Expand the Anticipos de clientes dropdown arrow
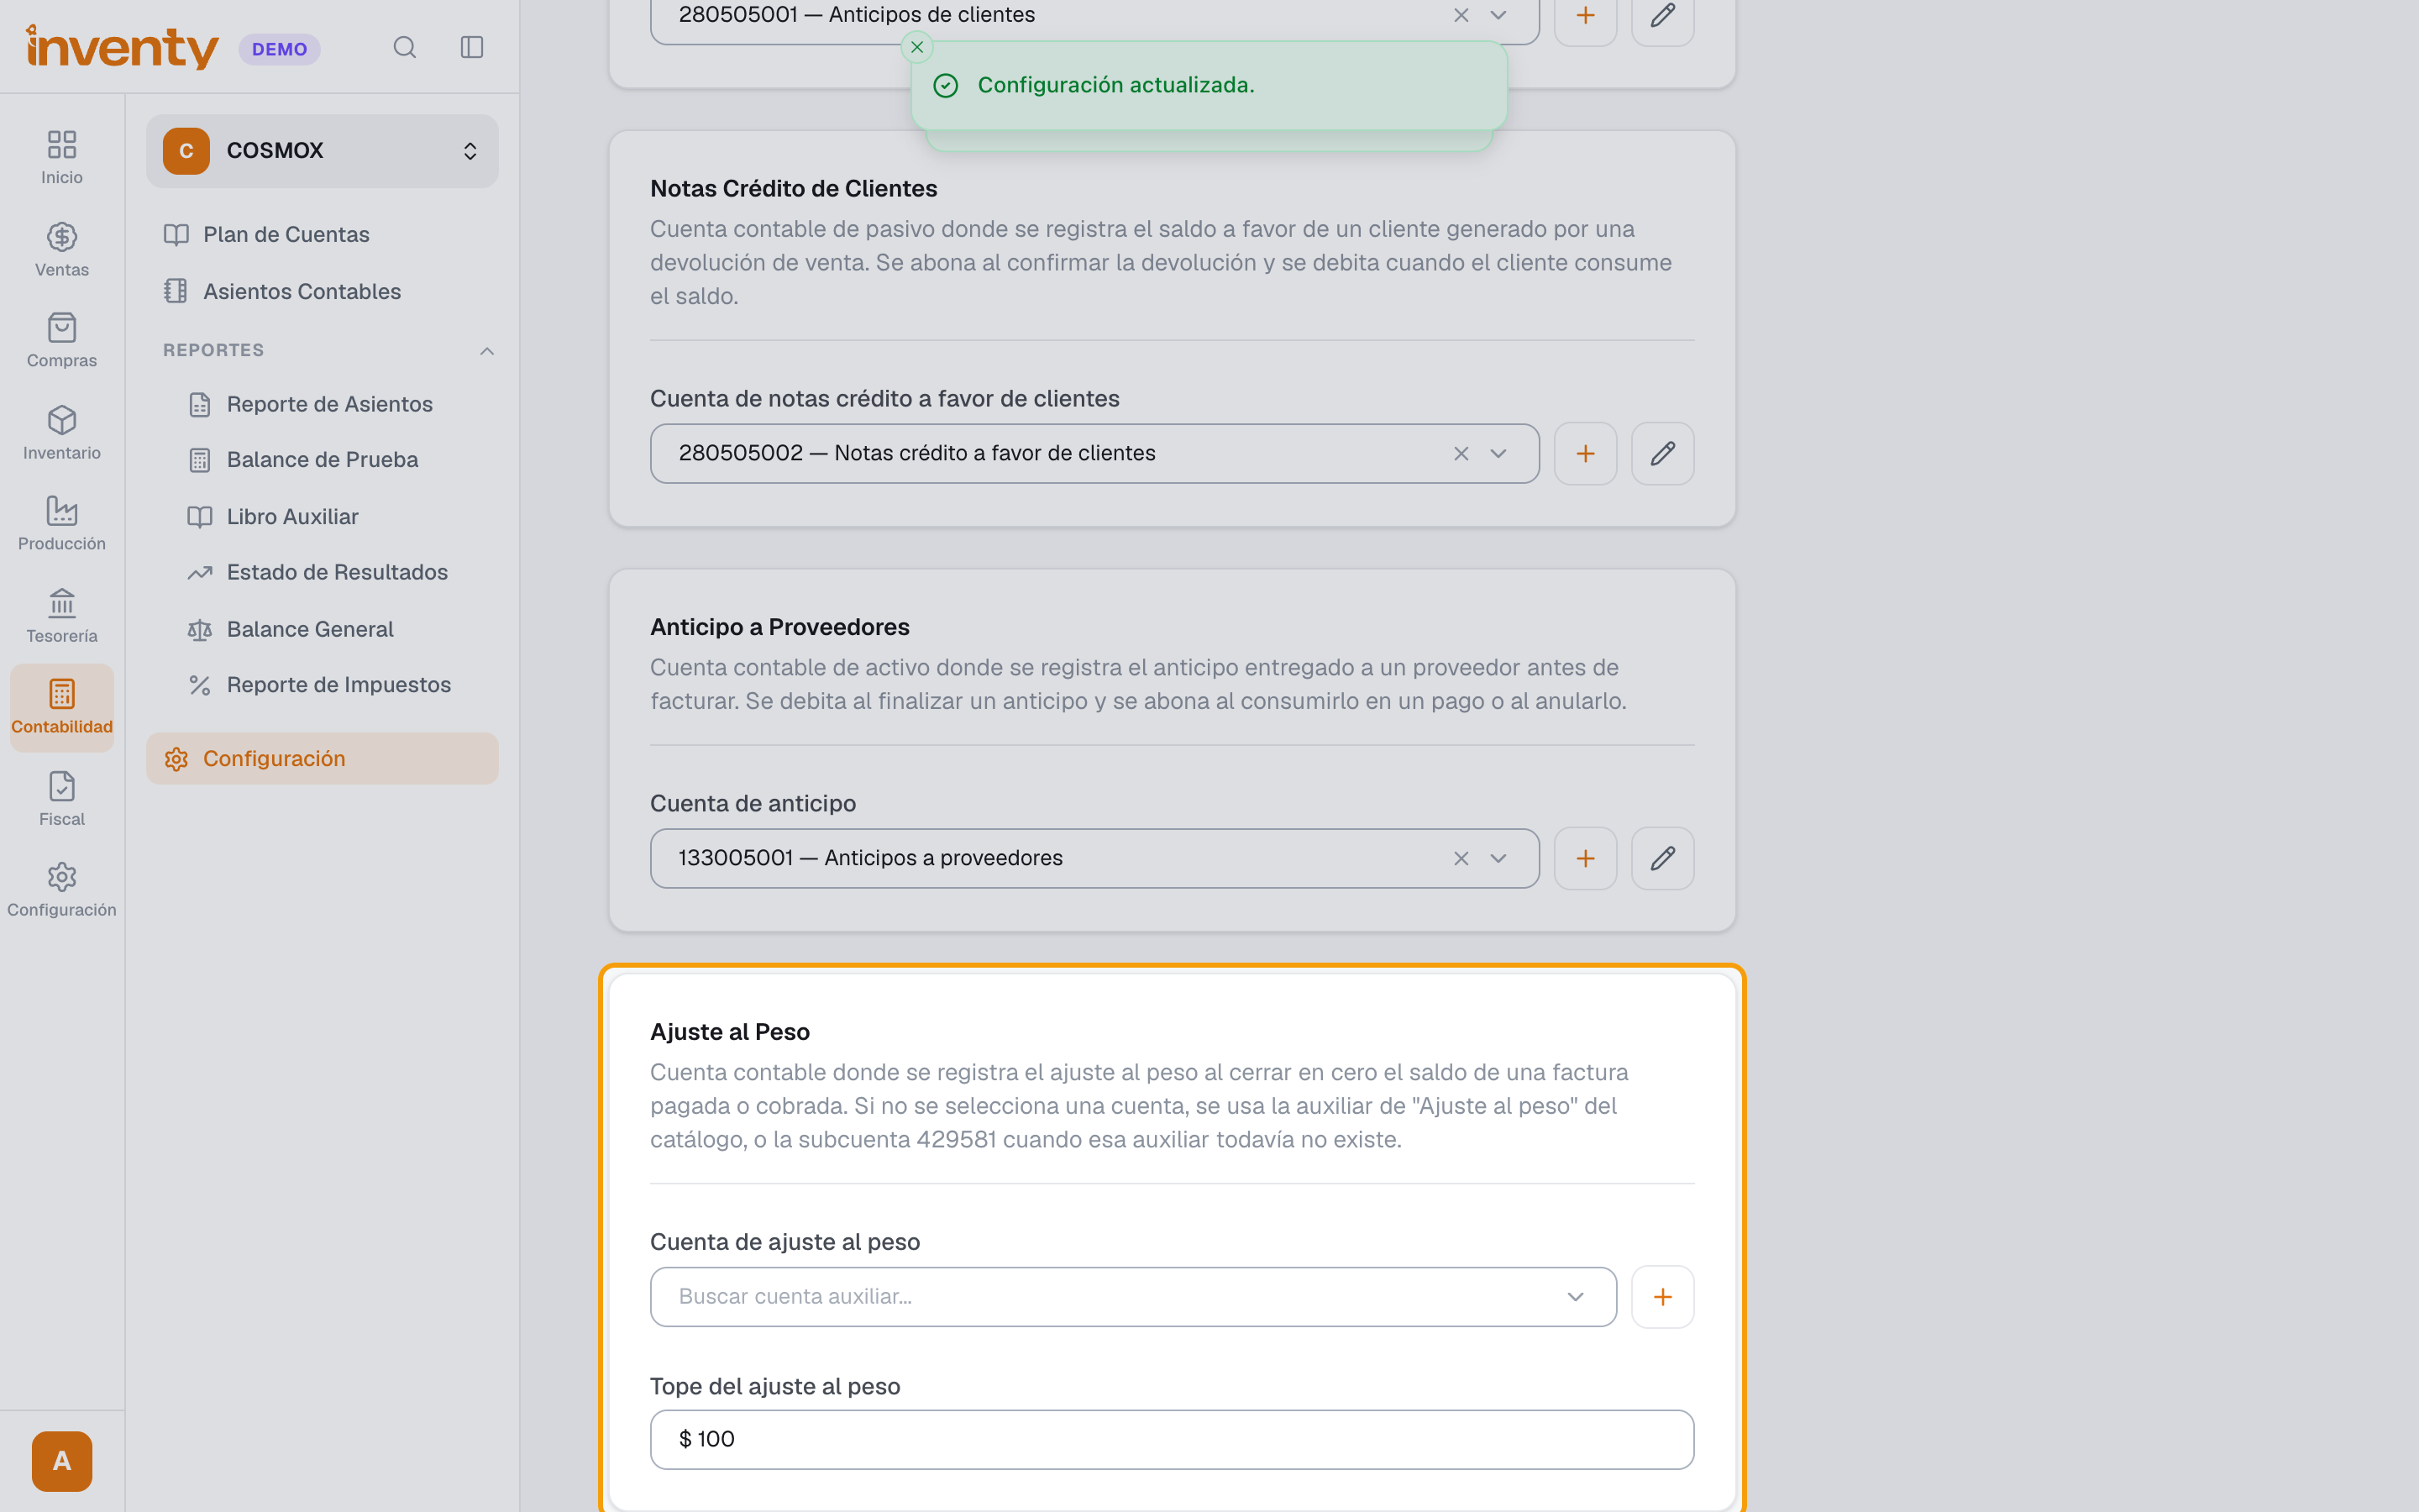 coord(1498,15)
